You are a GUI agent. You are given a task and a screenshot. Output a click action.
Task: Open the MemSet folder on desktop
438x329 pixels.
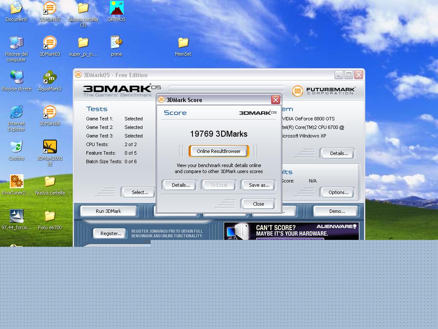click(183, 46)
